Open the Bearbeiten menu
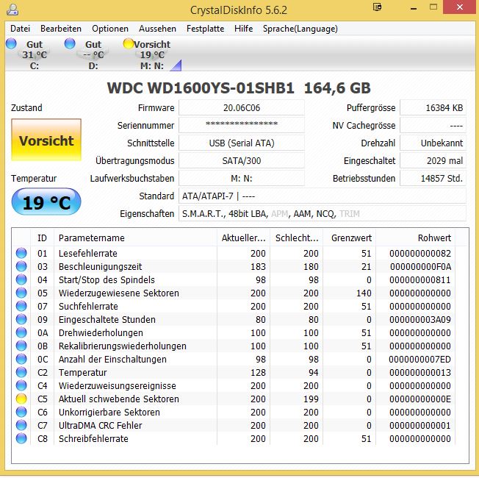The image size is (479, 478). [61, 29]
